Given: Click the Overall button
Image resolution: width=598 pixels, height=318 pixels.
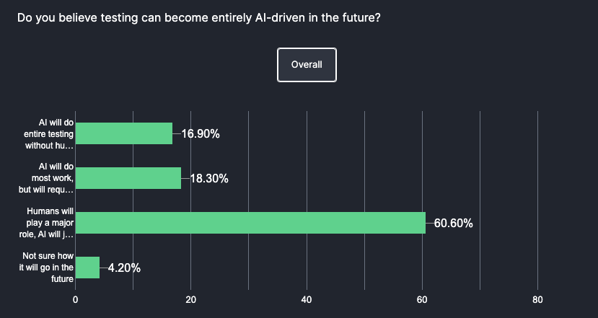Looking at the screenshot, I should (x=307, y=65).
